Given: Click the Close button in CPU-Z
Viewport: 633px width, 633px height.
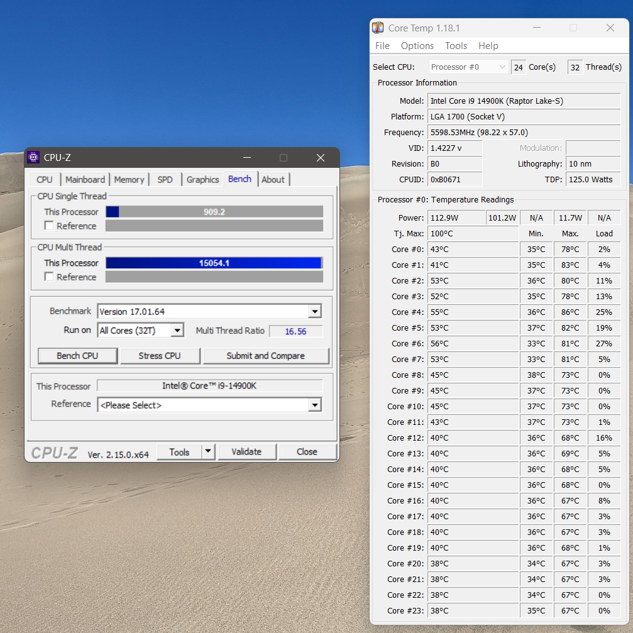Looking at the screenshot, I should (307, 452).
